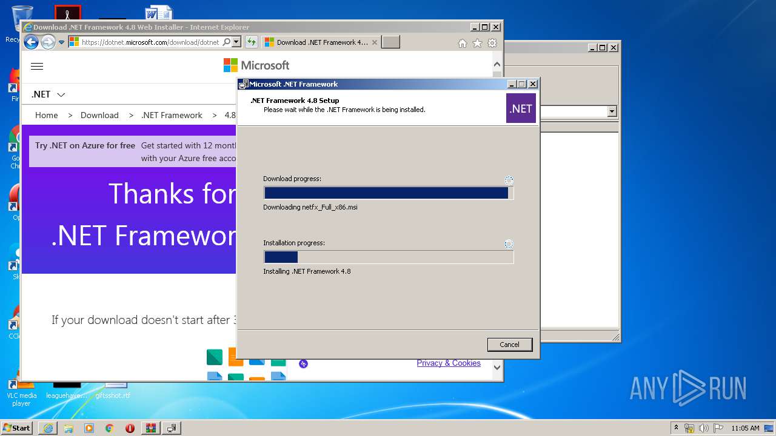Click the 11:05 AM taskbar clock

coord(745,428)
